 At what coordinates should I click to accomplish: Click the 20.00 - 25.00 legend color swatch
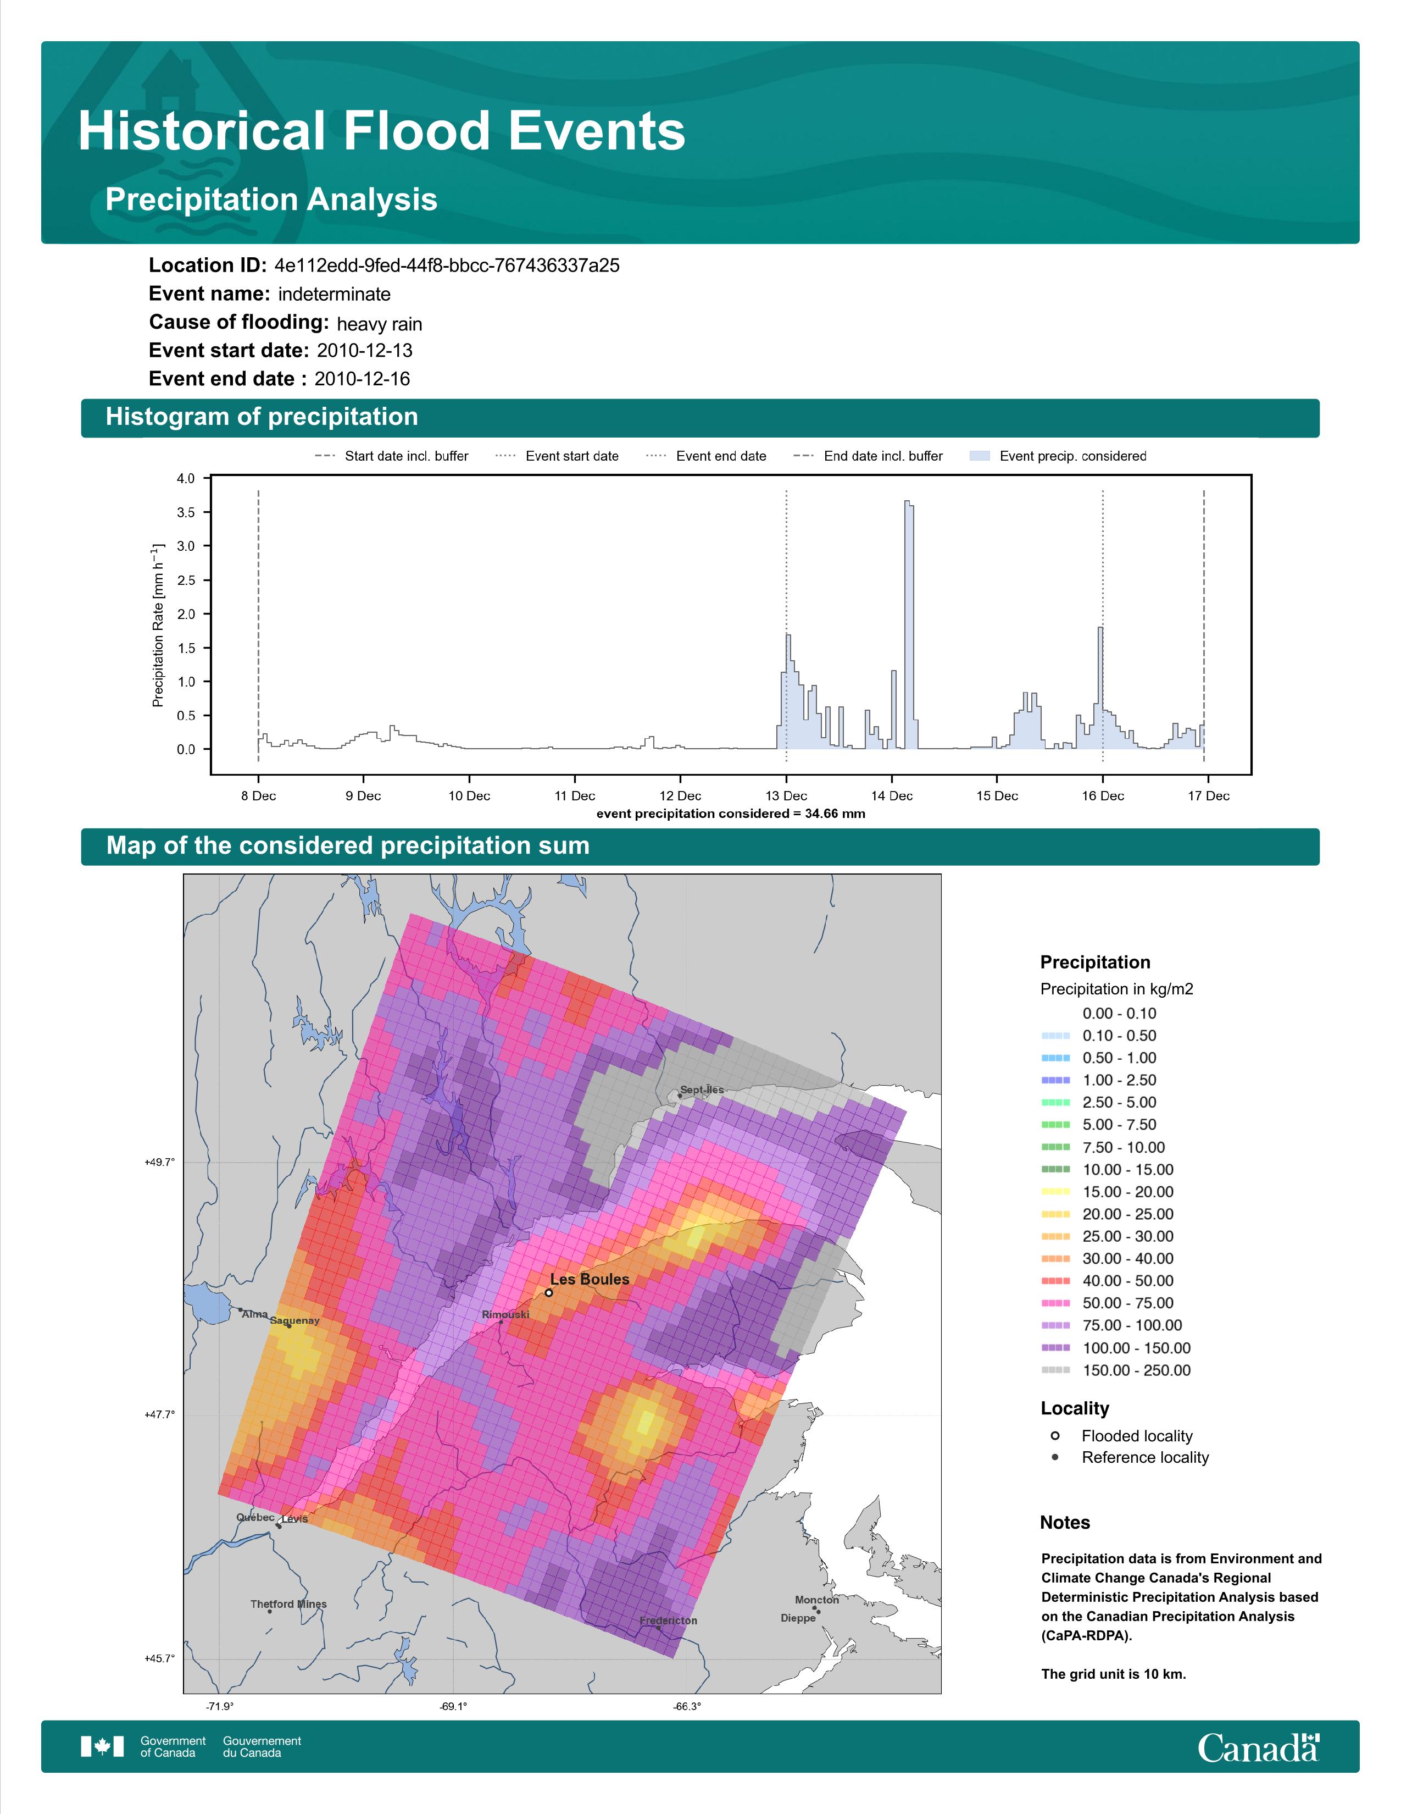coord(1056,1214)
